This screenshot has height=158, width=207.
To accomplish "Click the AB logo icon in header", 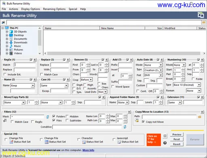I will click(x=201, y=15).
